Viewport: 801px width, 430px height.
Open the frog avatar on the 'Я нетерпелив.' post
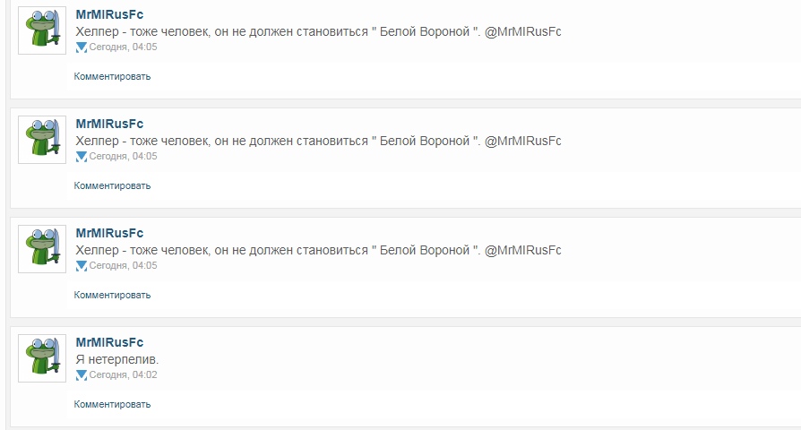point(42,358)
